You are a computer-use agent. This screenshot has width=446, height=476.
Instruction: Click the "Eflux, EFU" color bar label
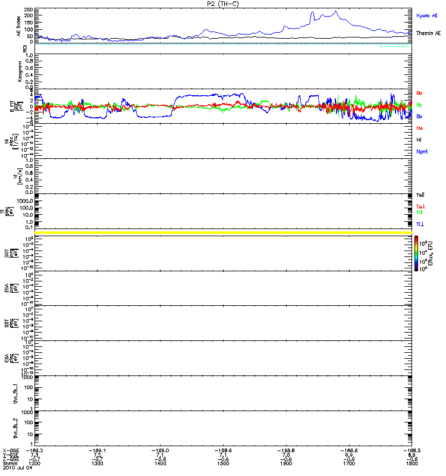click(431, 253)
